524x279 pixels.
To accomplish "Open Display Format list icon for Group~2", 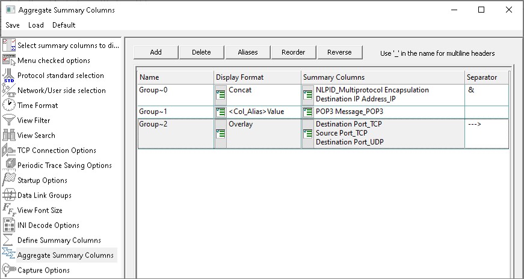I will point(221,134).
